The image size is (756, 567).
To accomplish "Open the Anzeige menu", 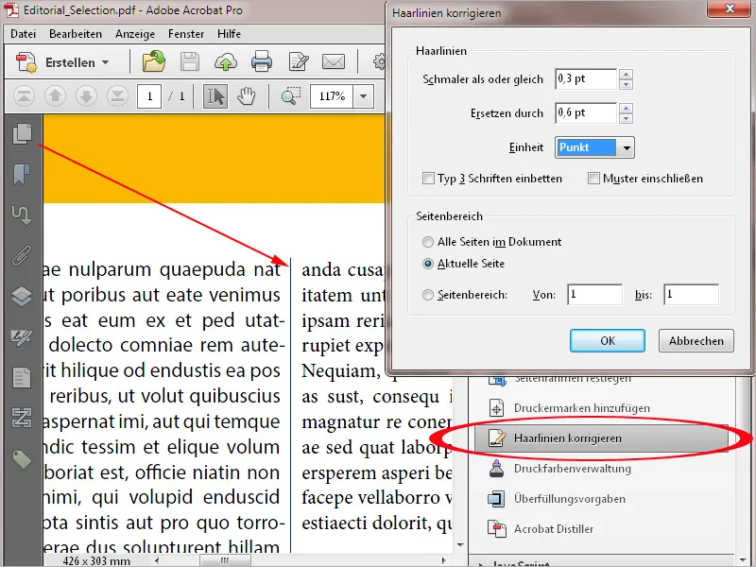I will [135, 34].
